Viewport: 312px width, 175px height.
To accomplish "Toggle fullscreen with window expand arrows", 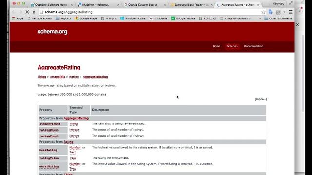I will [x=291, y=3].
